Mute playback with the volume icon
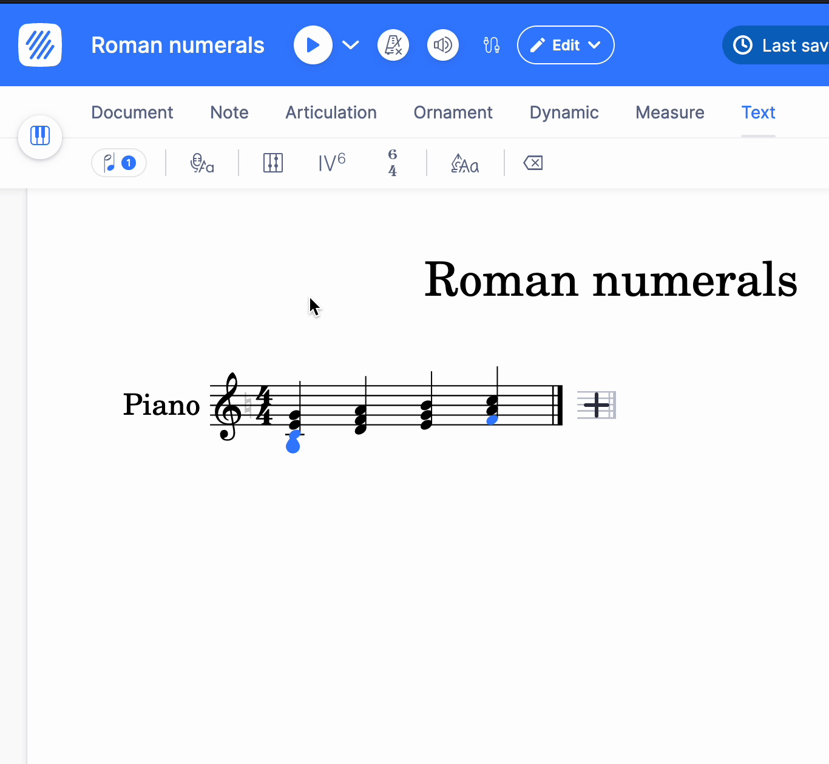This screenshot has width=829, height=764. [442, 44]
